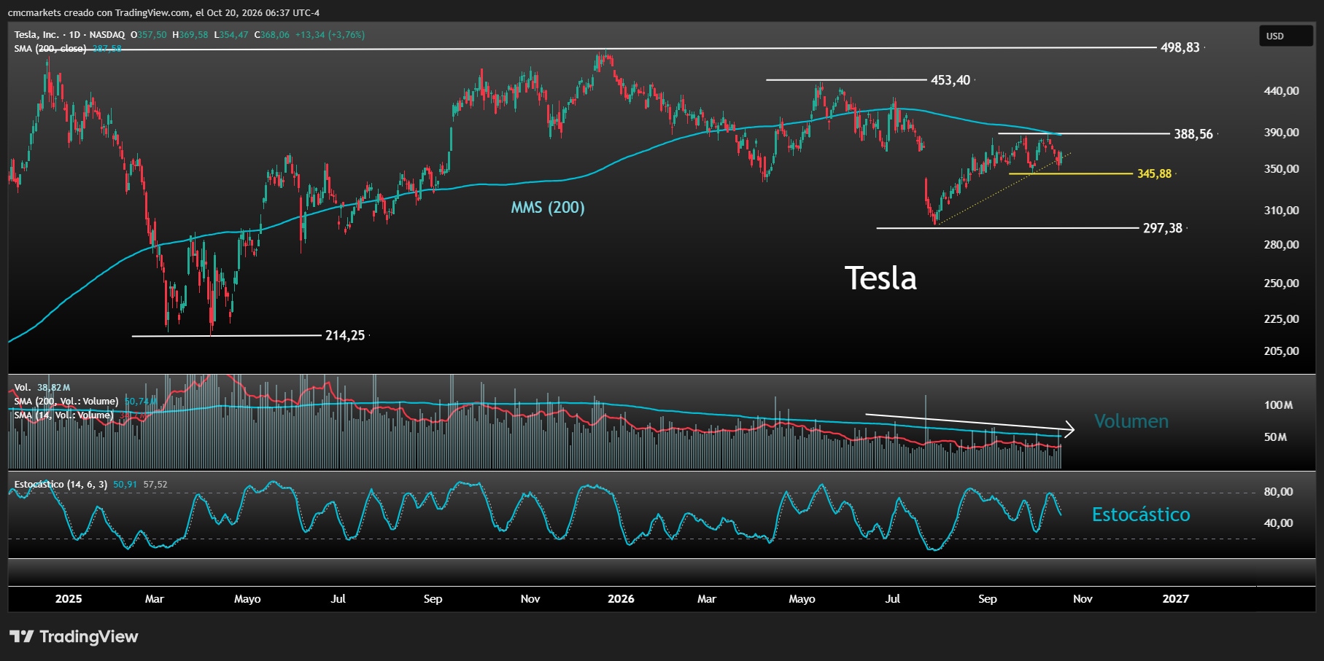Click the 40,00 stochastic axis value

tap(1278, 523)
